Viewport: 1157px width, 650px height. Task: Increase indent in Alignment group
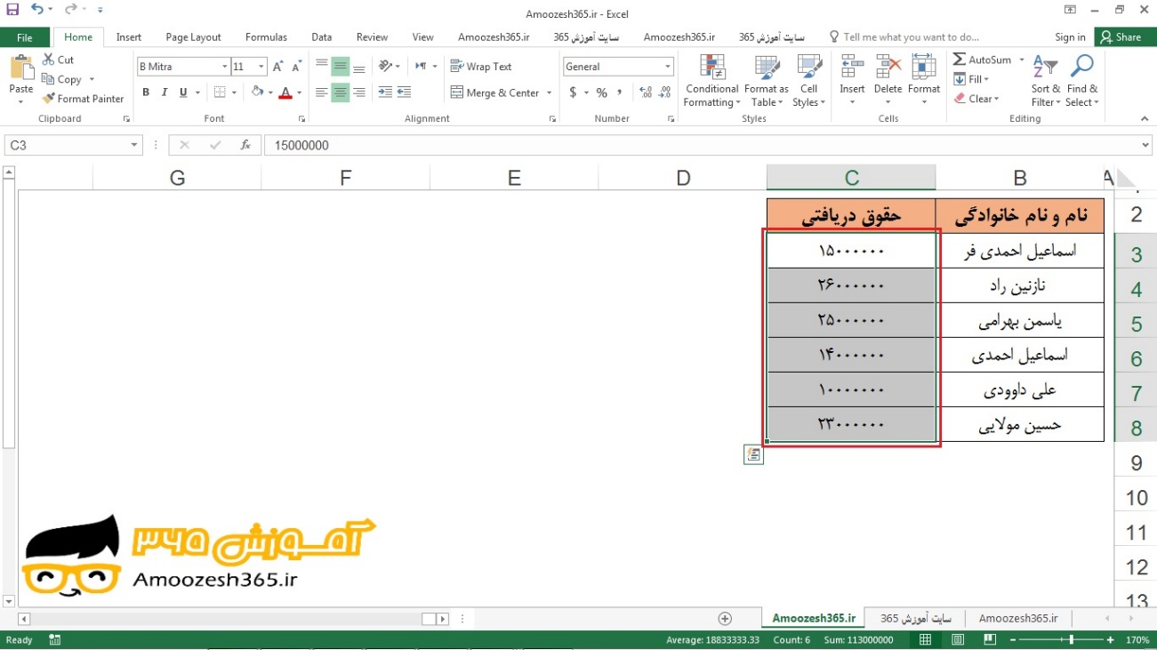(404, 92)
